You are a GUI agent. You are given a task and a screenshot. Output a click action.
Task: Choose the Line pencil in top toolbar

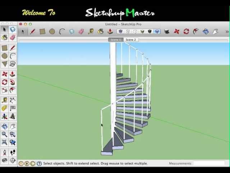[32, 31]
